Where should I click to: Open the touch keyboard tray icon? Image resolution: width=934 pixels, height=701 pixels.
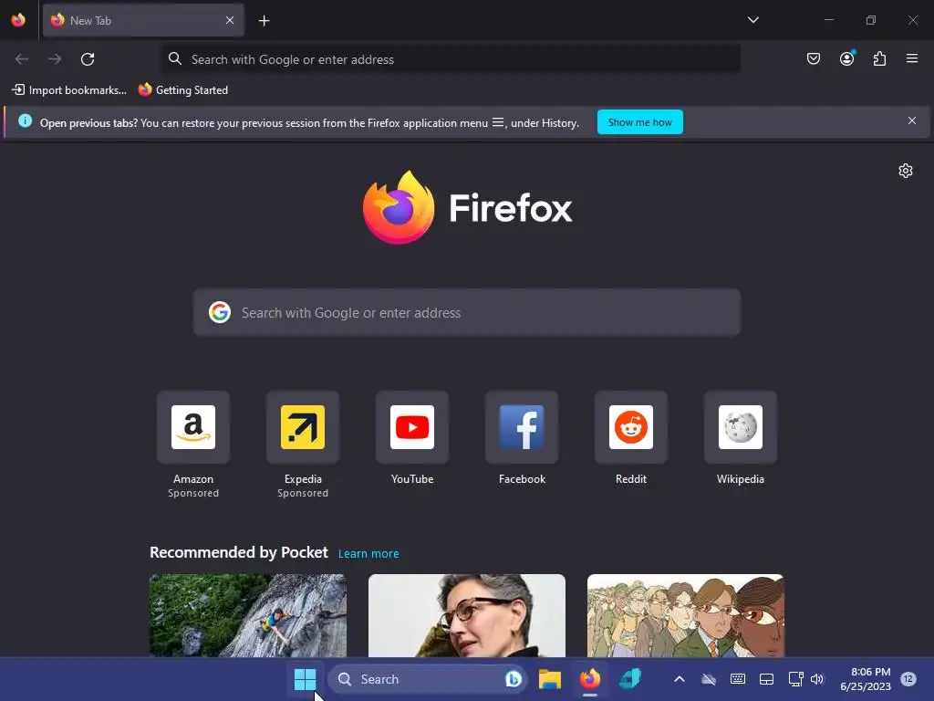(x=737, y=679)
